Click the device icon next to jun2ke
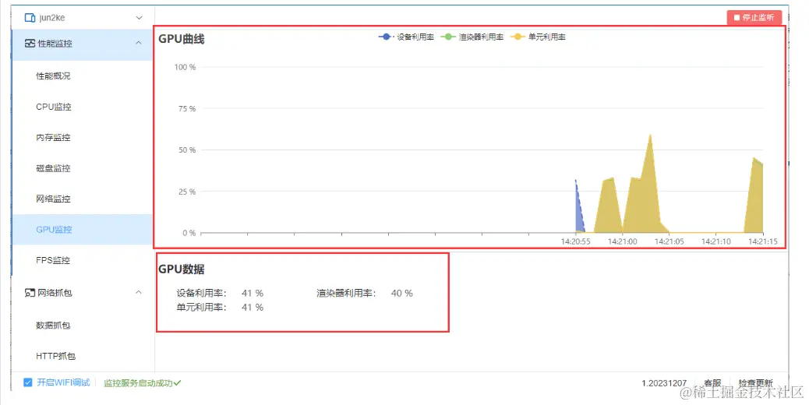 30,18
